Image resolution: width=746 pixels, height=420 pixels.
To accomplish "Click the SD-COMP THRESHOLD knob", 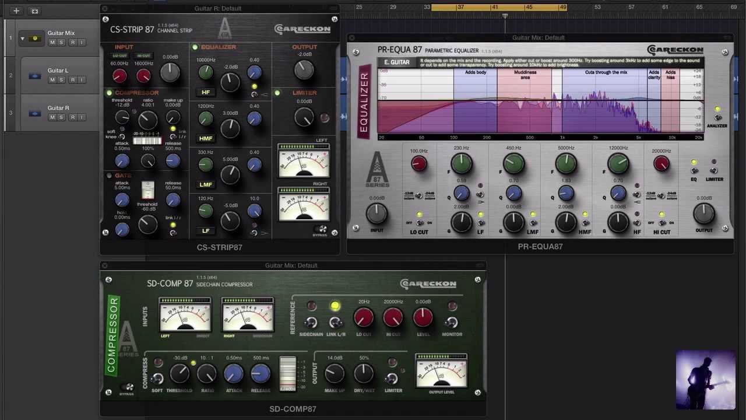I will coord(180,374).
